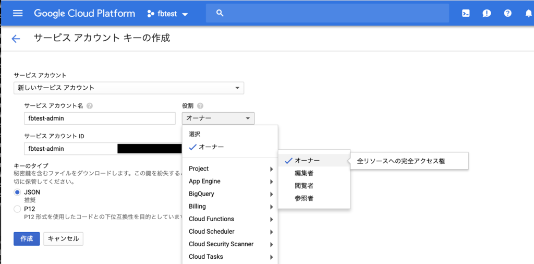Click the Google Cloud Platform logo text
The width and height of the screenshot is (534, 264).
84,13
